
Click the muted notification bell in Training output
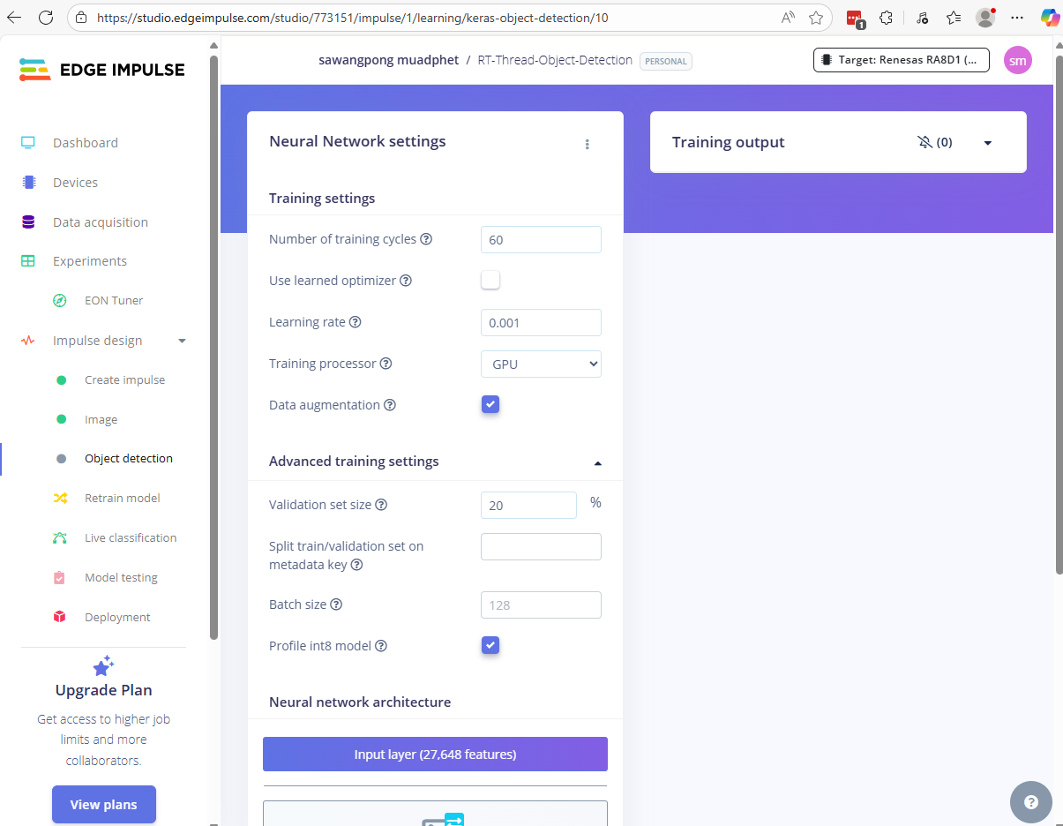(x=925, y=142)
